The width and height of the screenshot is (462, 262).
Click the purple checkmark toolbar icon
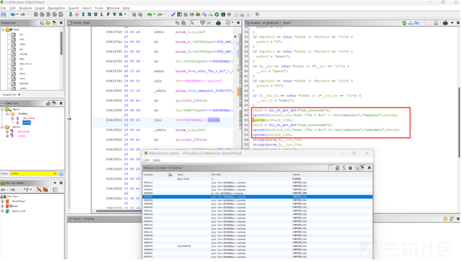click(x=173, y=14)
